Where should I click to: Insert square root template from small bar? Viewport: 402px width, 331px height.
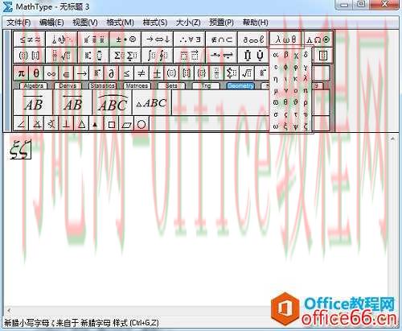pyautogui.click(x=247, y=73)
